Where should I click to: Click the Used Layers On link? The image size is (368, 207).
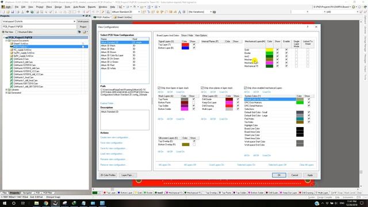216,165
